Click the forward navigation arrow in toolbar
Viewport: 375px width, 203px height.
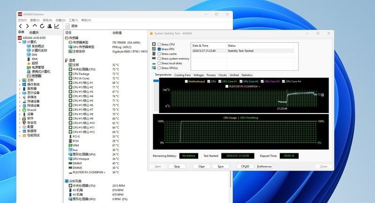[27, 26]
